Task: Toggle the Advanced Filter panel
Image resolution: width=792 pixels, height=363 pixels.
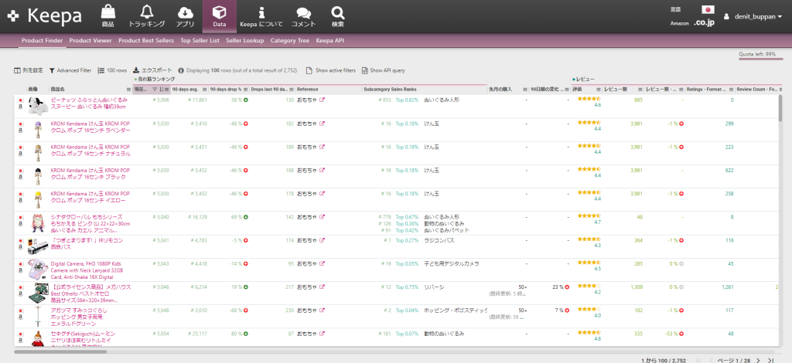Action: (70, 70)
